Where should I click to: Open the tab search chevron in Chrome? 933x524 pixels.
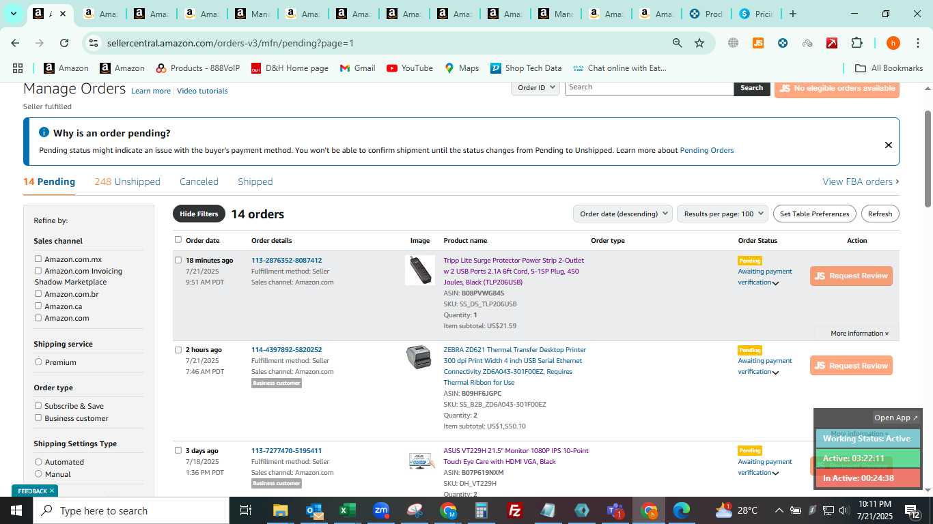[13, 14]
